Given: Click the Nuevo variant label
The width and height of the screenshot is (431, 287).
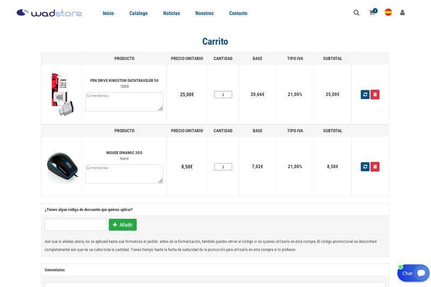Looking at the screenshot, I should click(x=124, y=158).
